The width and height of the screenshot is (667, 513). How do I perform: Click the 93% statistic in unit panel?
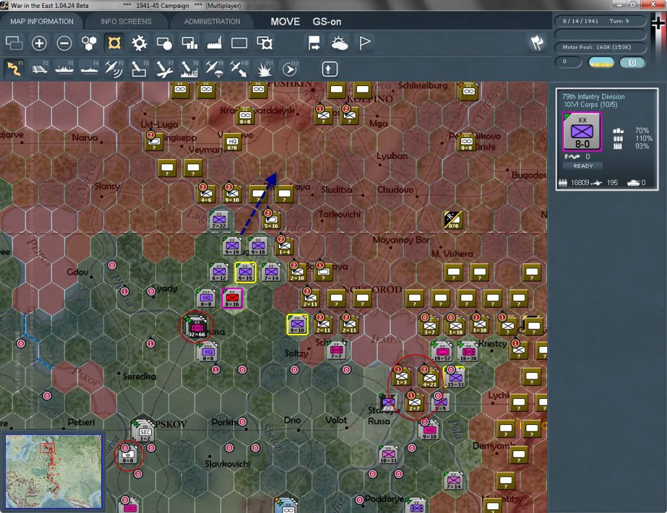[642, 146]
